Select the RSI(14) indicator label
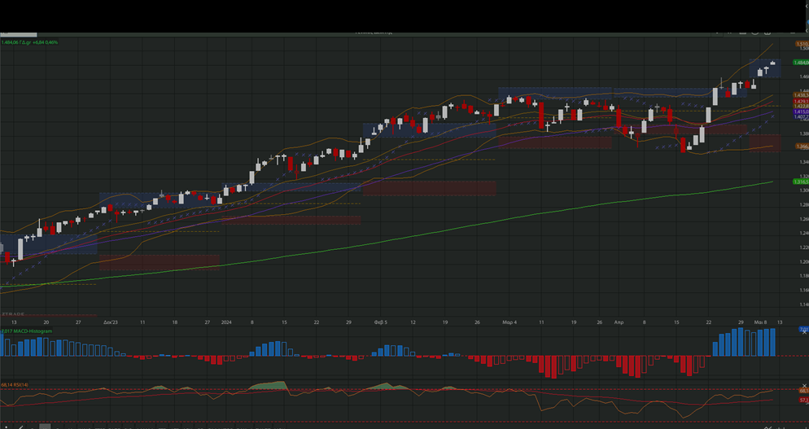 15,384
